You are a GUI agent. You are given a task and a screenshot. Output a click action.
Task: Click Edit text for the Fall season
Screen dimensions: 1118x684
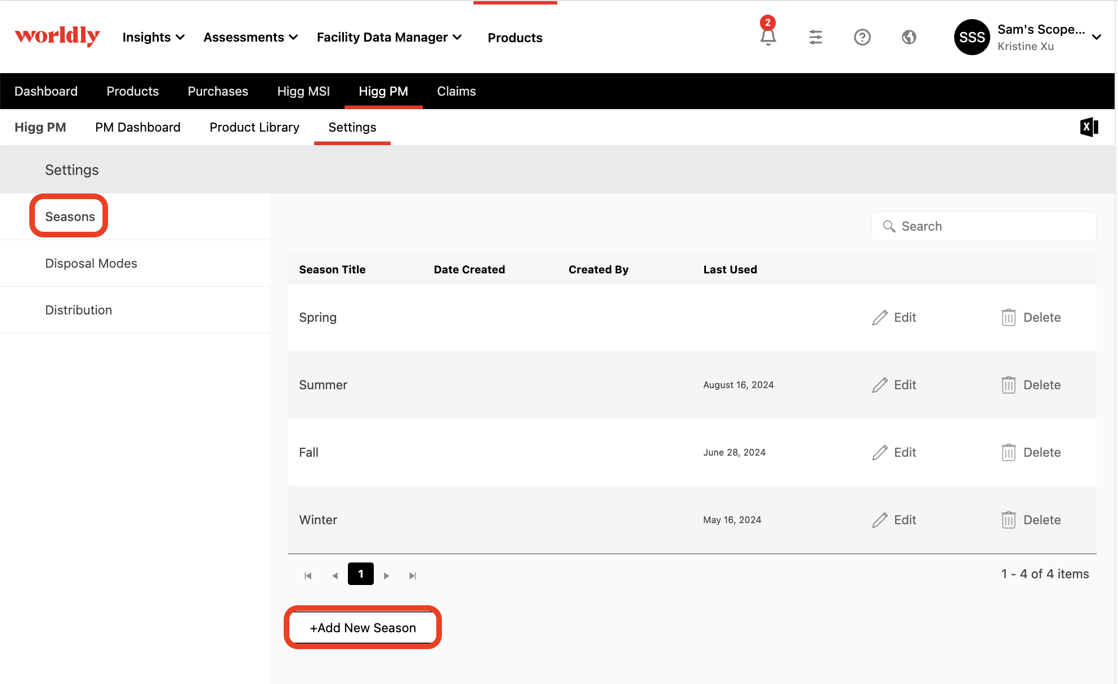tap(905, 452)
